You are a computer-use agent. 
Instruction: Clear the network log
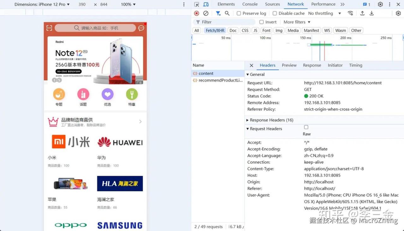click(206, 13)
